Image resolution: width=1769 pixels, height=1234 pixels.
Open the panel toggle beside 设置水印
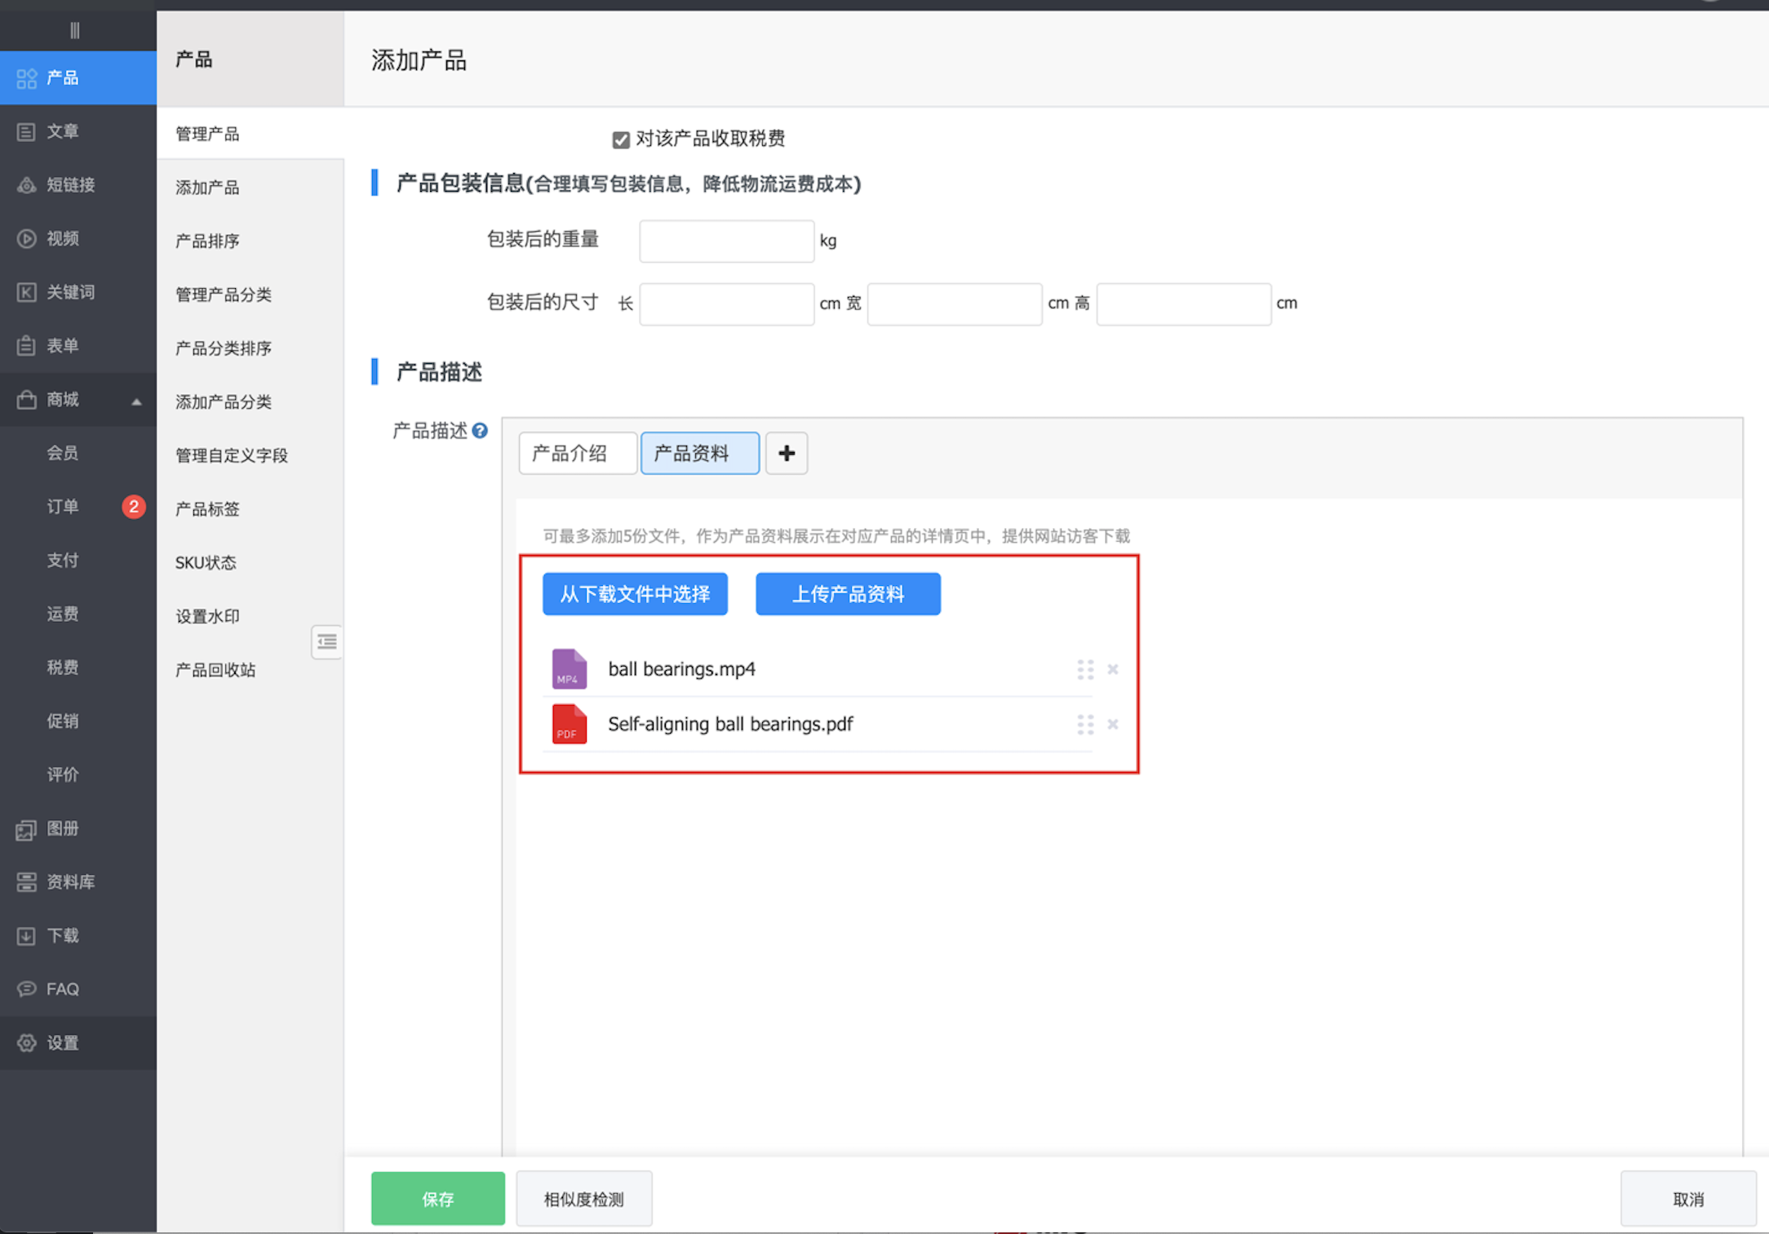click(326, 642)
